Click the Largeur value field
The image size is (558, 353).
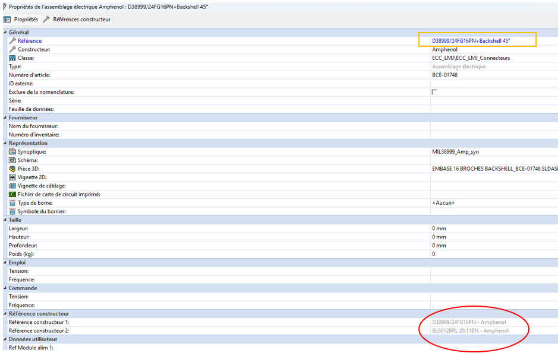(493, 228)
